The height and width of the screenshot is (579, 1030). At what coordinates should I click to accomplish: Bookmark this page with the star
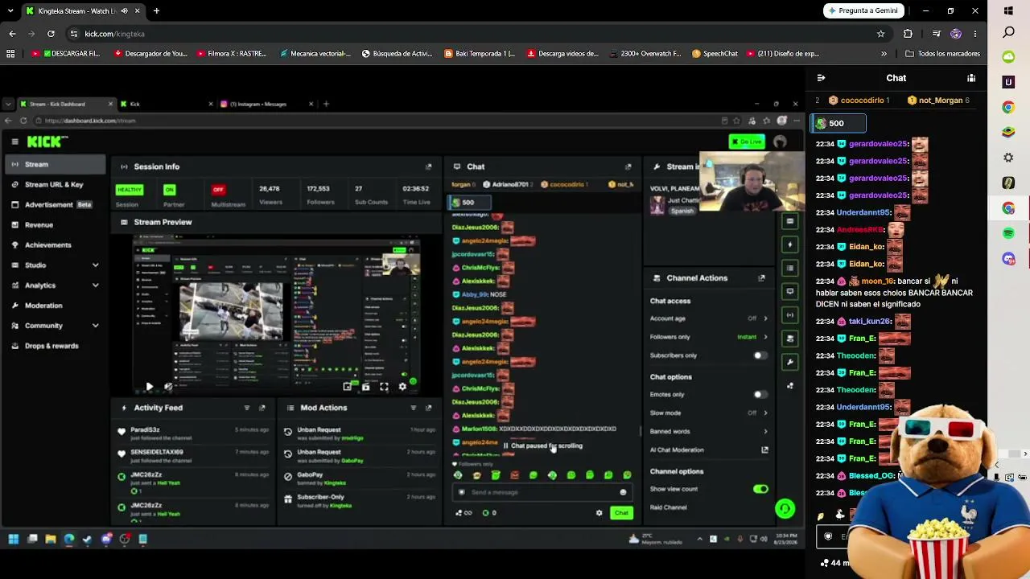point(880,34)
